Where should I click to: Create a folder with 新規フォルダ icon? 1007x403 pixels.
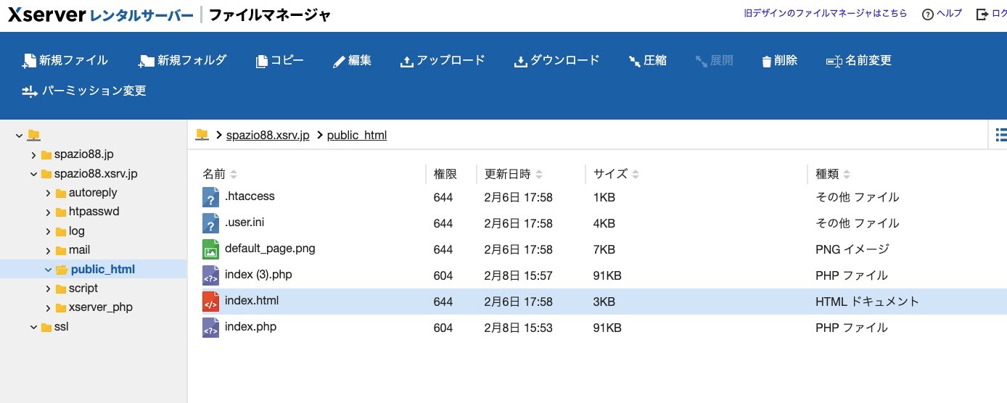147,61
